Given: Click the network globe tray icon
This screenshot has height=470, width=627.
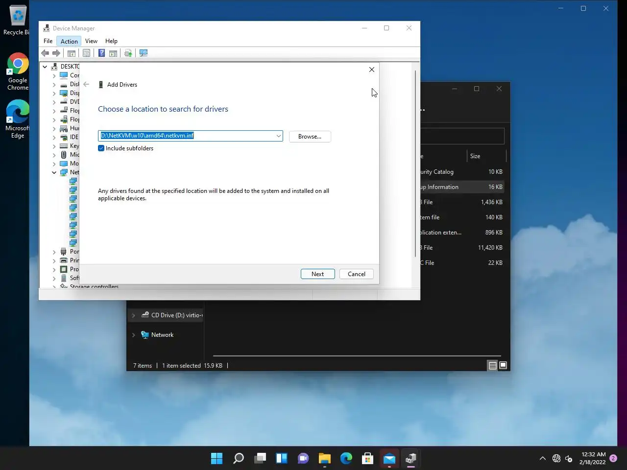Looking at the screenshot, I should 556,458.
